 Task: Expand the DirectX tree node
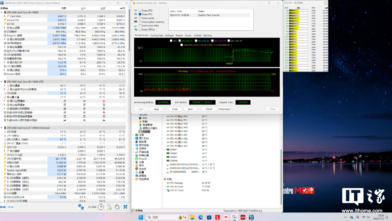pos(133,159)
